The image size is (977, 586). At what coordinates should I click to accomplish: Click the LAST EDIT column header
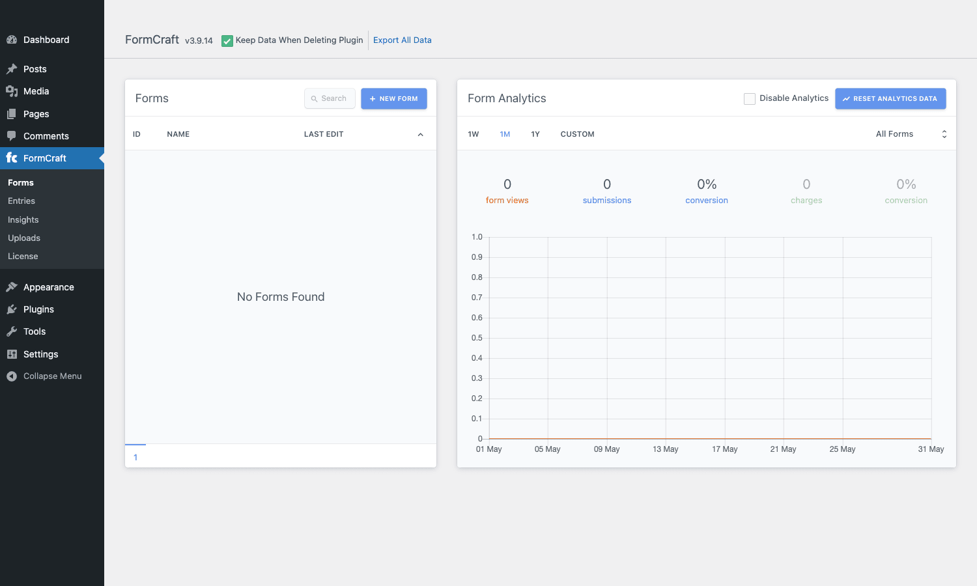point(324,134)
